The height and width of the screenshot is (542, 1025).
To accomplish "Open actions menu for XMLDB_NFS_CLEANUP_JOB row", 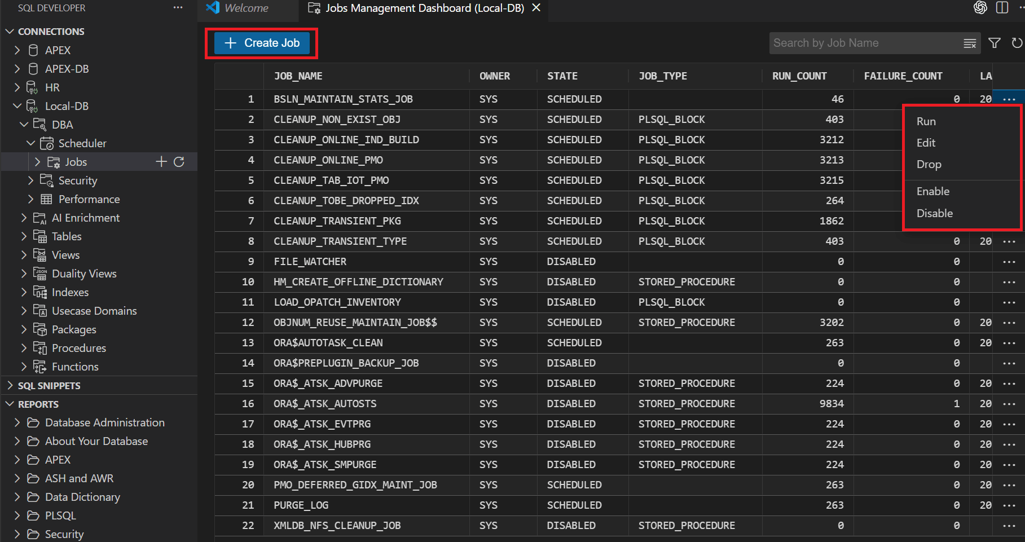I will 1009,526.
